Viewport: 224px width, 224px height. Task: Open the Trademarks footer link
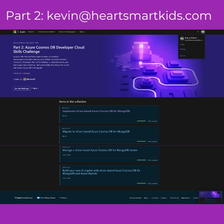tap(186, 198)
